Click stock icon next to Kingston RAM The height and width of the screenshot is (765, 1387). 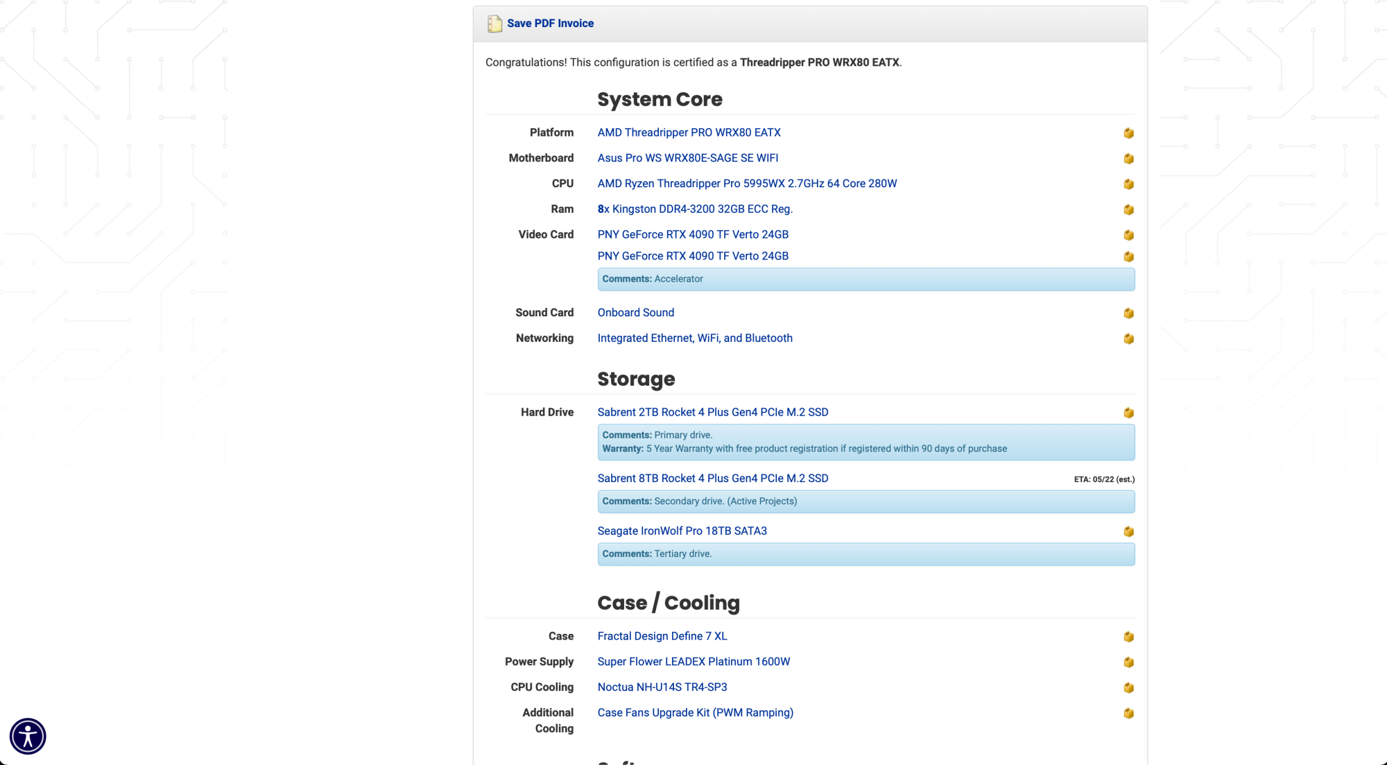pos(1128,209)
